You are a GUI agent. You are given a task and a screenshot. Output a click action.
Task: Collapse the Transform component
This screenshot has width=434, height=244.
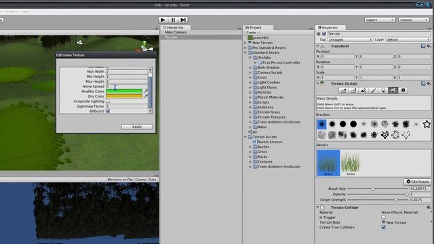click(318, 46)
